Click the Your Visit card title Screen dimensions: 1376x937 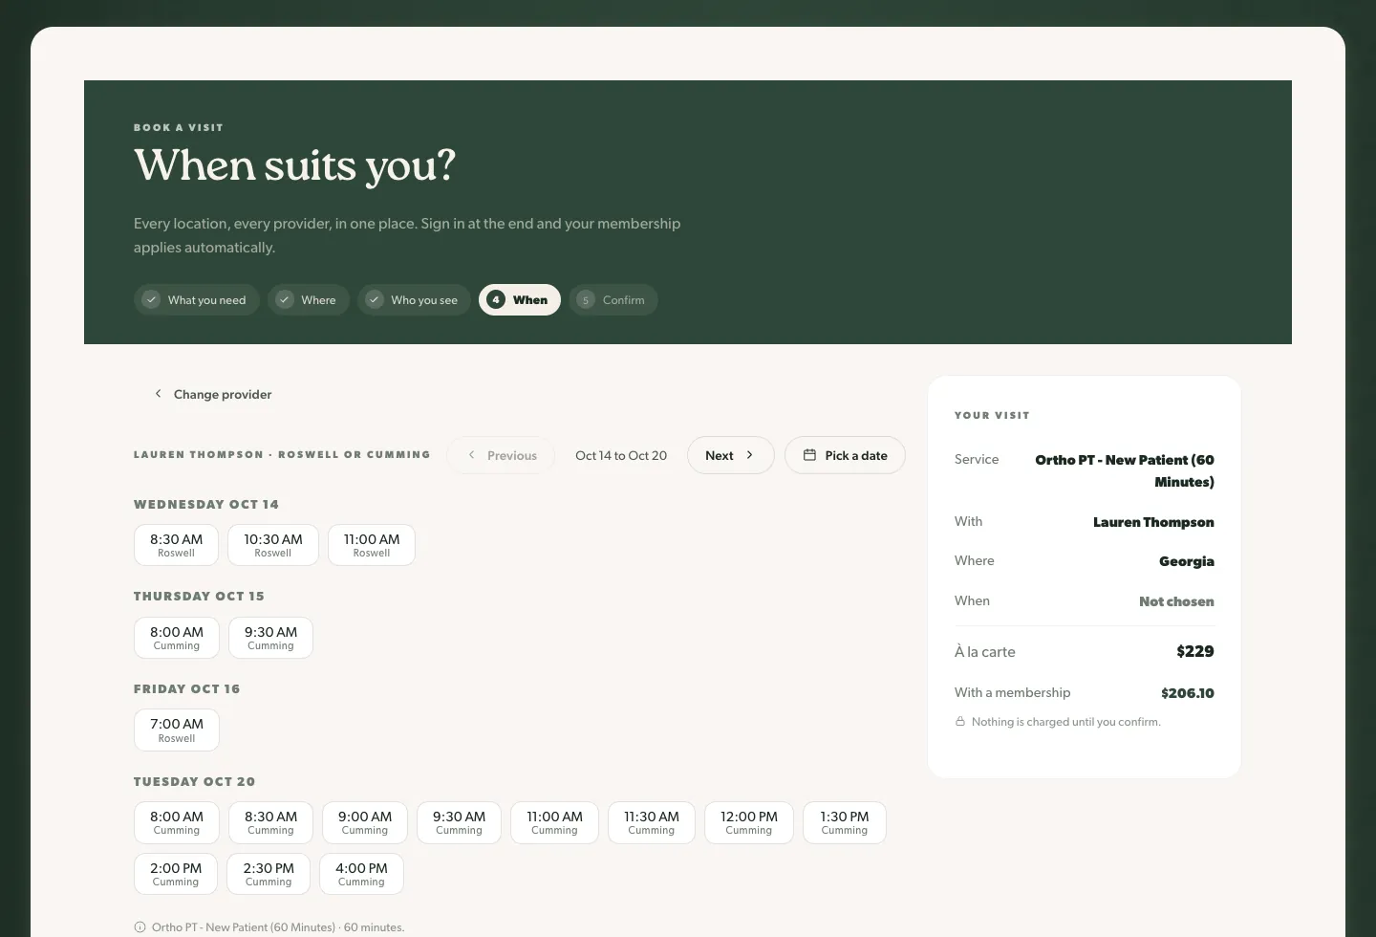[992, 415]
